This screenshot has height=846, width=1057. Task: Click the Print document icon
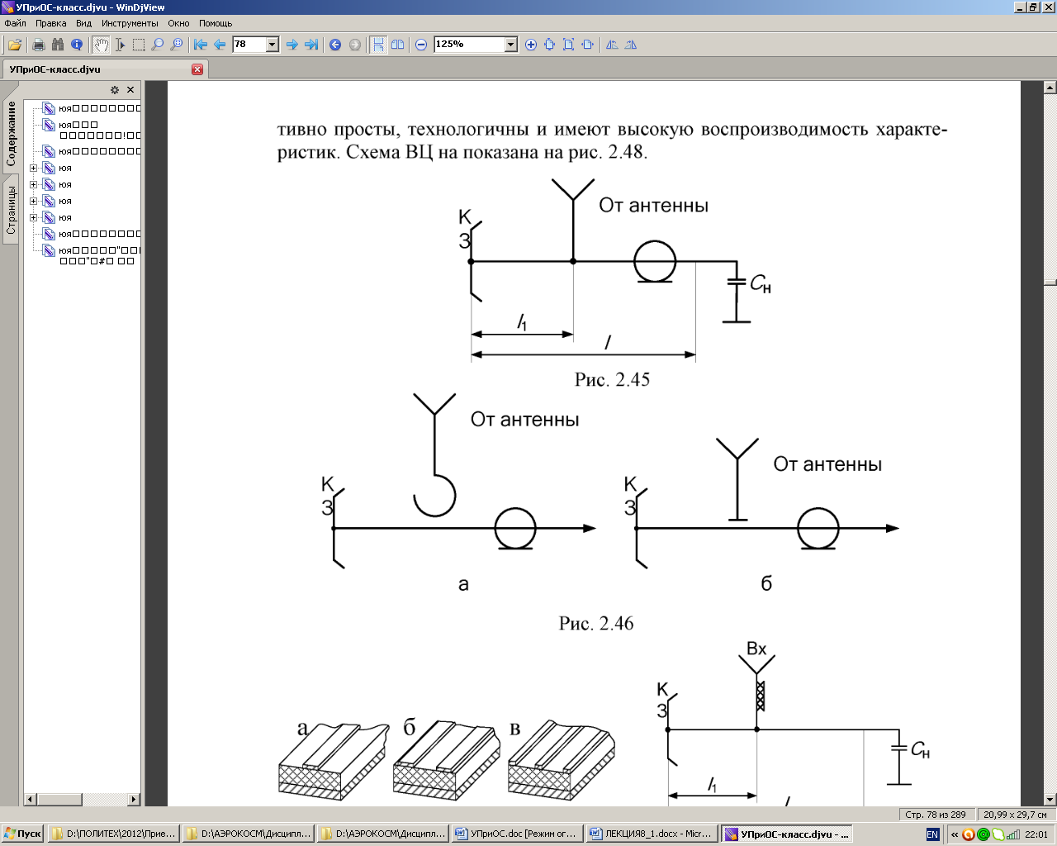pos(38,45)
